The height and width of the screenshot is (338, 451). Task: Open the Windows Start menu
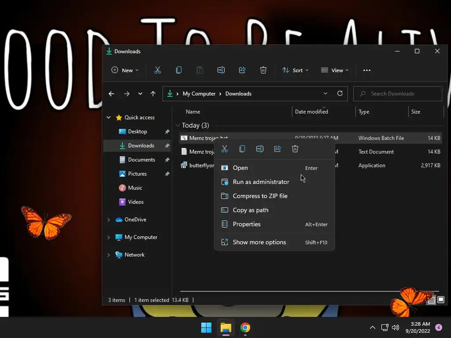click(206, 327)
